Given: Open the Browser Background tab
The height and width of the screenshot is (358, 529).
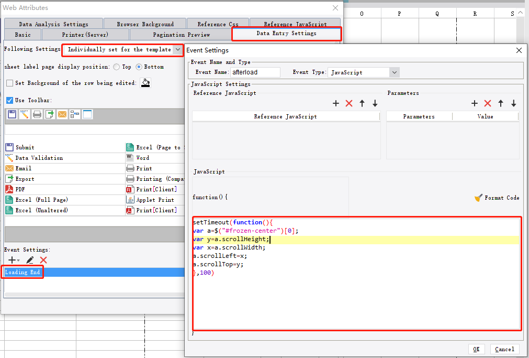Looking at the screenshot, I should tap(144, 23).
